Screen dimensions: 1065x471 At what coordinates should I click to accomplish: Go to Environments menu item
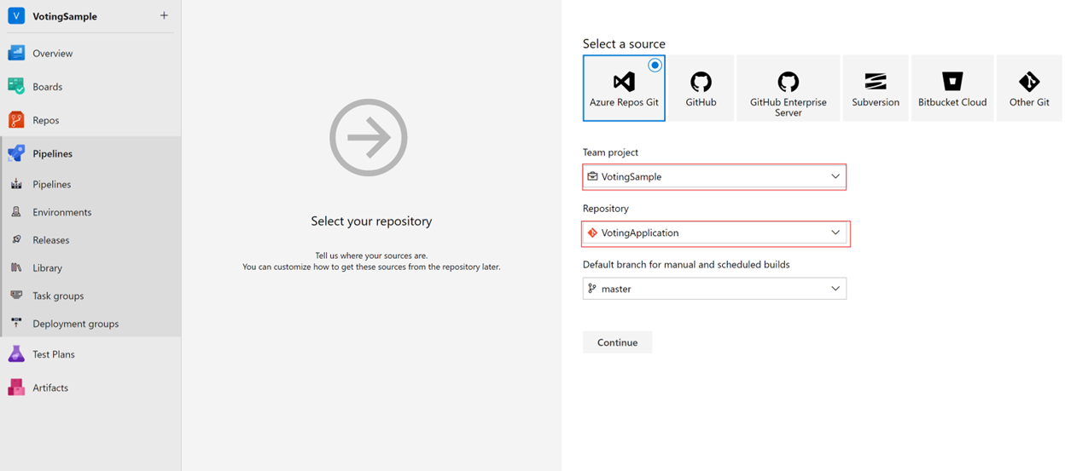pyautogui.click(x=61, y=212)
